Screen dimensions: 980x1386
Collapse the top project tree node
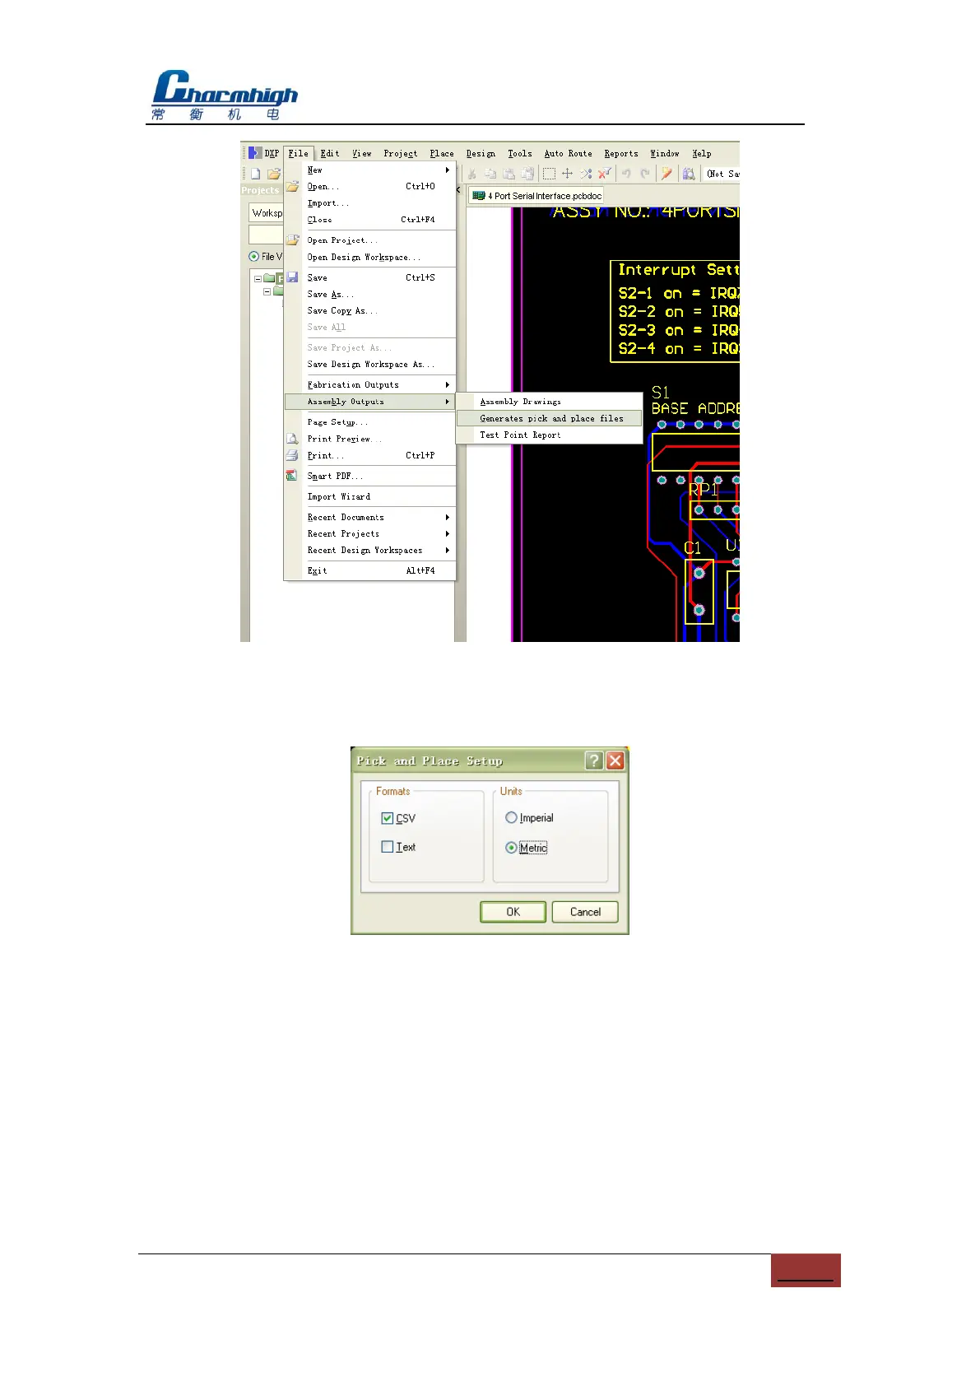[258, 279]
